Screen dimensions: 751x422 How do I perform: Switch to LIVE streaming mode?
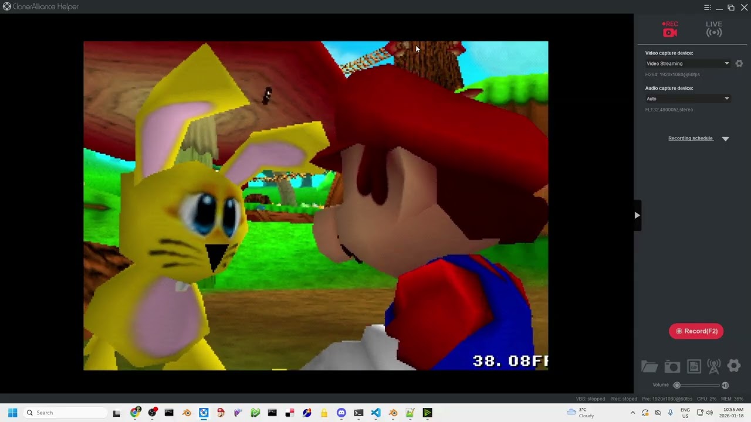(714, 29)
